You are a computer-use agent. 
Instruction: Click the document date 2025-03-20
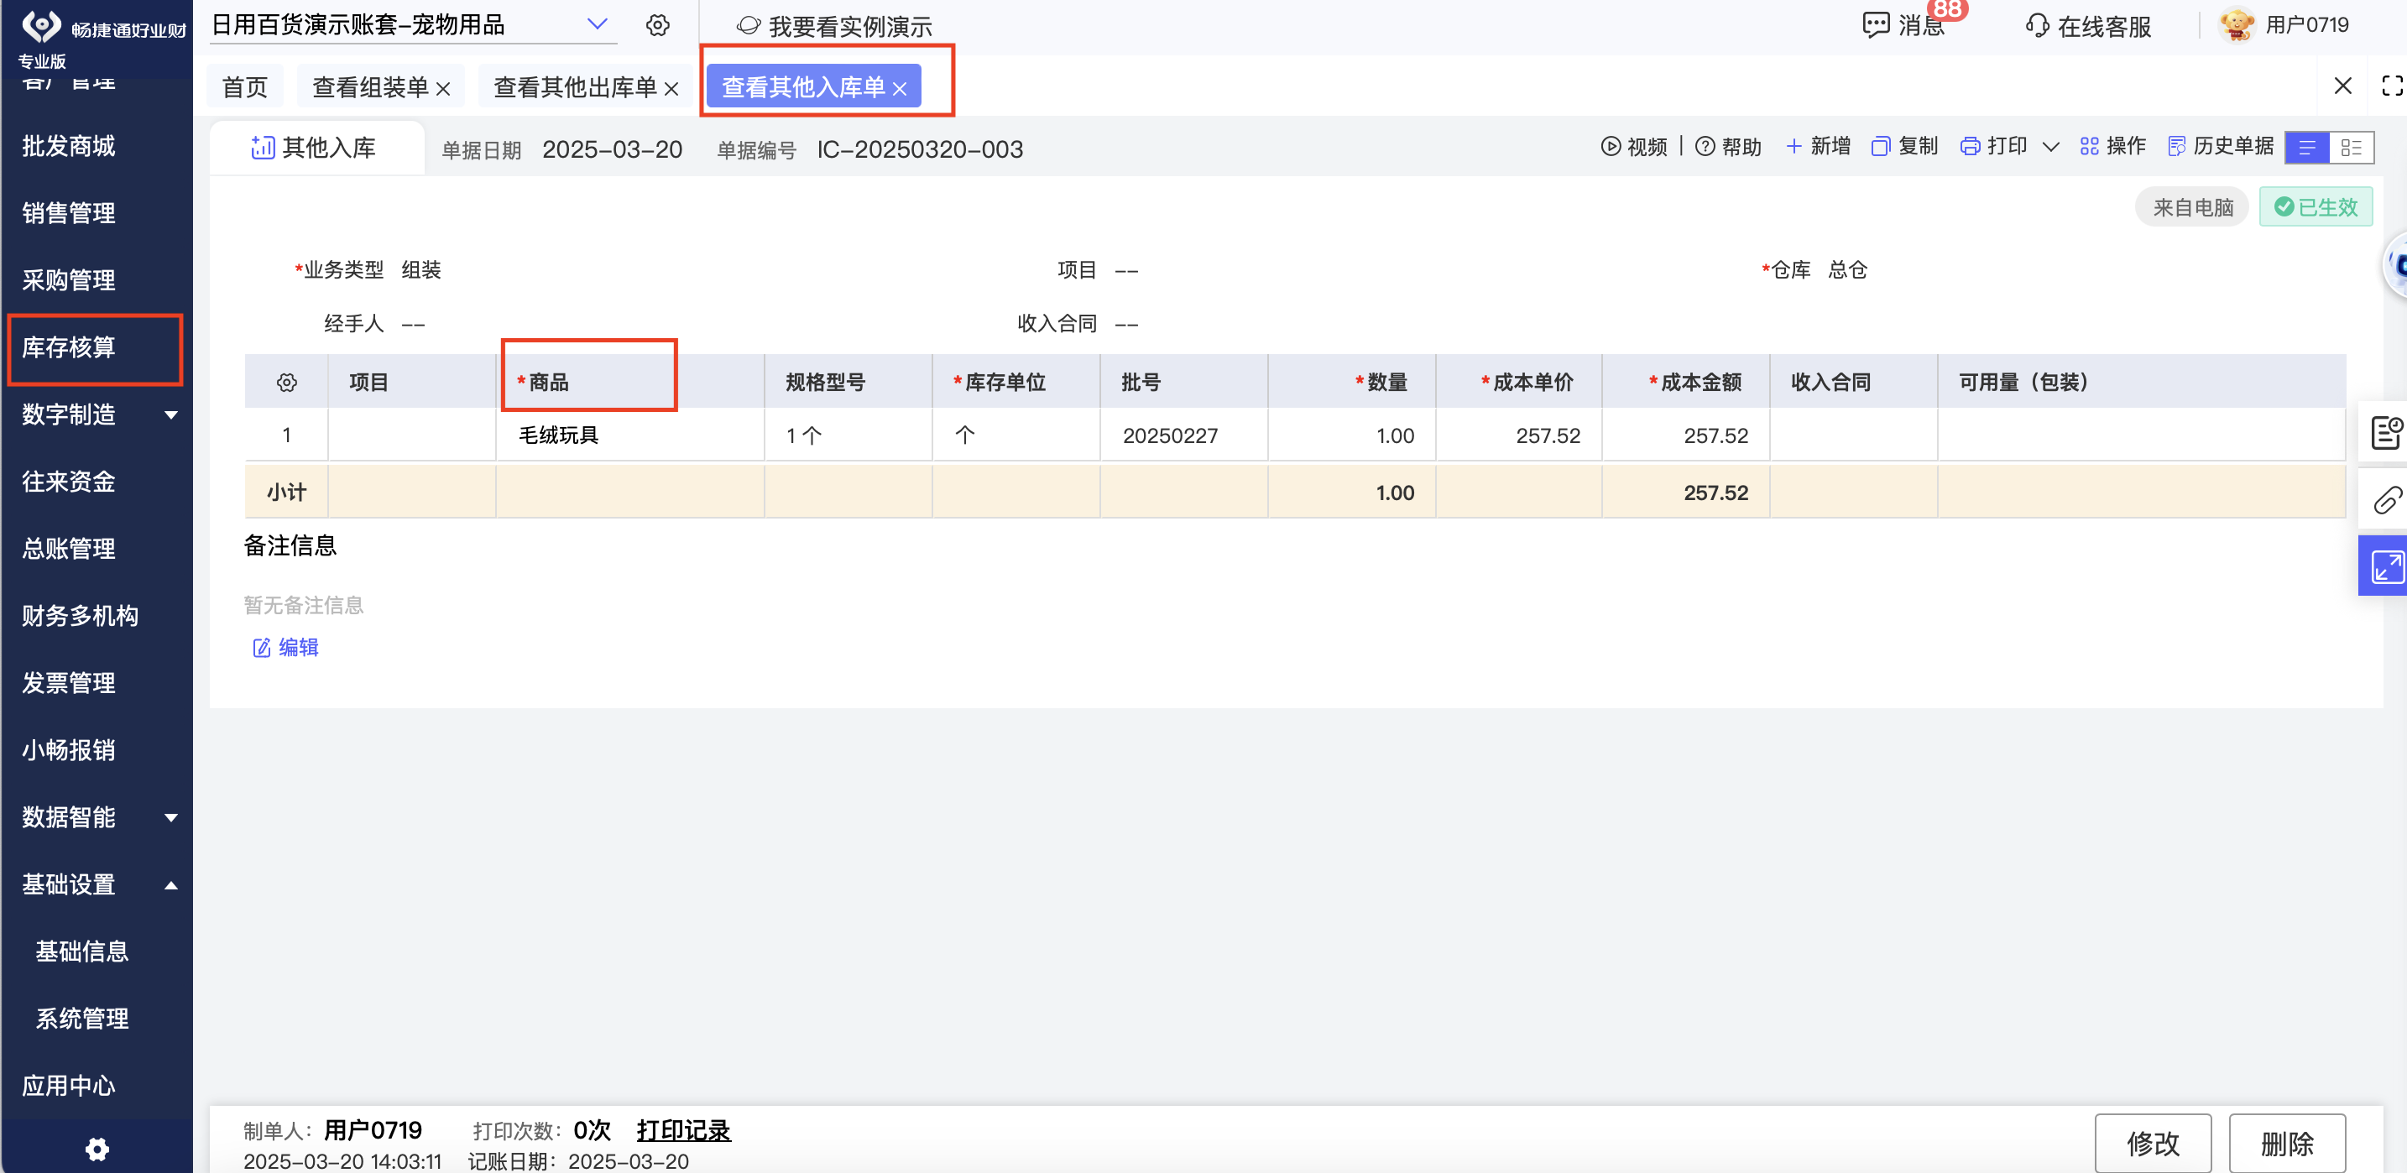pos(612,149)
